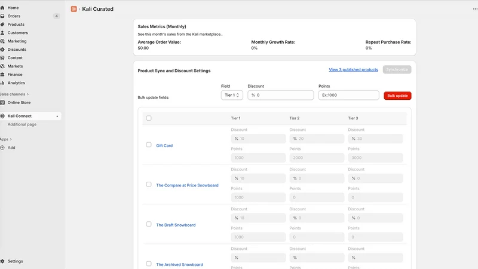This screenshot has width=478, height=269.
Task: Open the Orders icon in sidebar
Action: pos(2,16)
